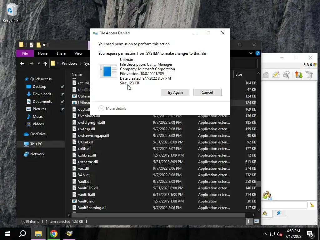Open the File menu
This screenshot has width=320, height=240.
[25, 53]
